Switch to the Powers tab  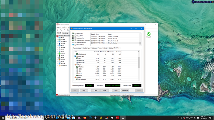coord(100,48)
